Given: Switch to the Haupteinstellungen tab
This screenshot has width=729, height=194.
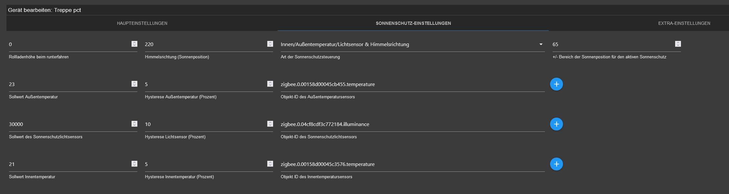Looking at the screenshot, I should (x=142, y=23).
